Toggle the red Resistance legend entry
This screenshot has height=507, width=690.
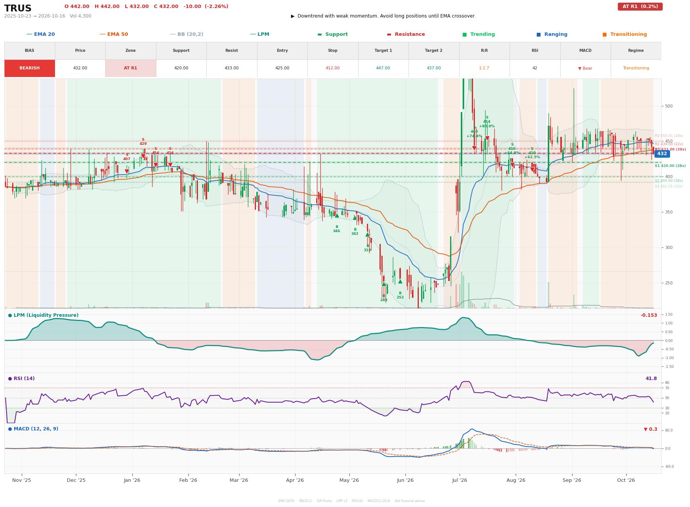(406, 34)
